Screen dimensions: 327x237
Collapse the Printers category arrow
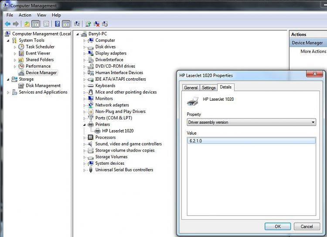coord(85,125)
